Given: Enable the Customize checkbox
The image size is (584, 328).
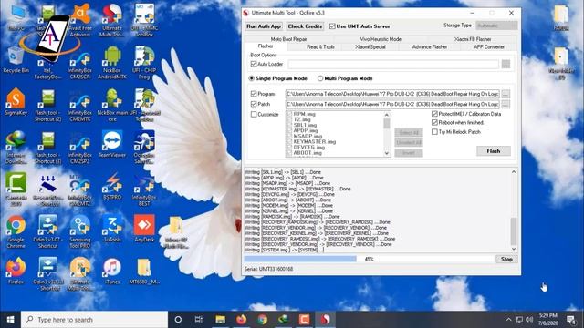Looking at the screenshot, I should point(254,114).
